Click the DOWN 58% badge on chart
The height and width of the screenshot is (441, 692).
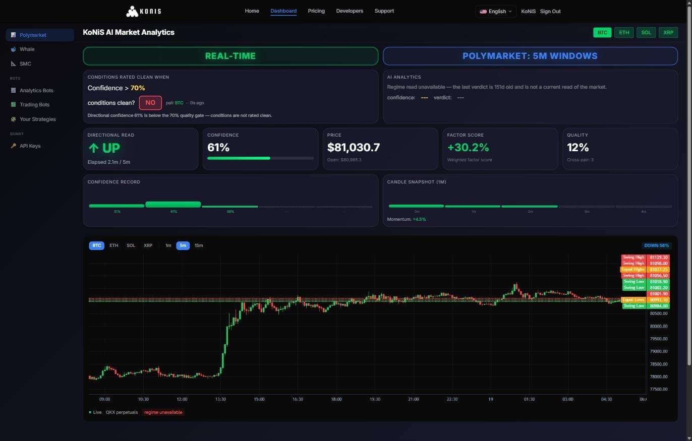657,245
